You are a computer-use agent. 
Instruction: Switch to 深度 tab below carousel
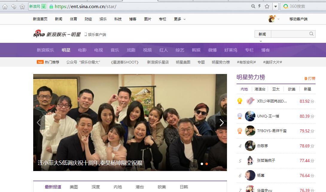click(96, 187)
